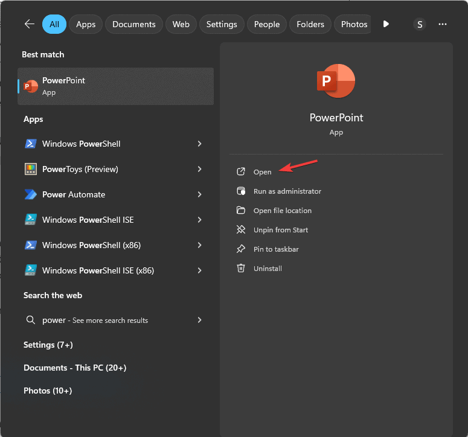Click PowerPoint title in preview pane

click(336, 118)
